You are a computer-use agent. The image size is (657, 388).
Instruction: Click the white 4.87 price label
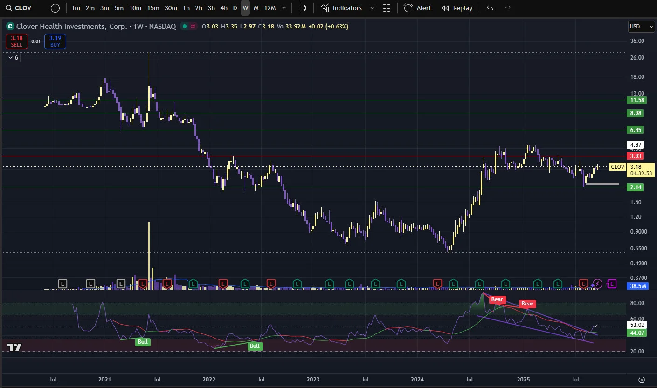(x=636, y=145)
